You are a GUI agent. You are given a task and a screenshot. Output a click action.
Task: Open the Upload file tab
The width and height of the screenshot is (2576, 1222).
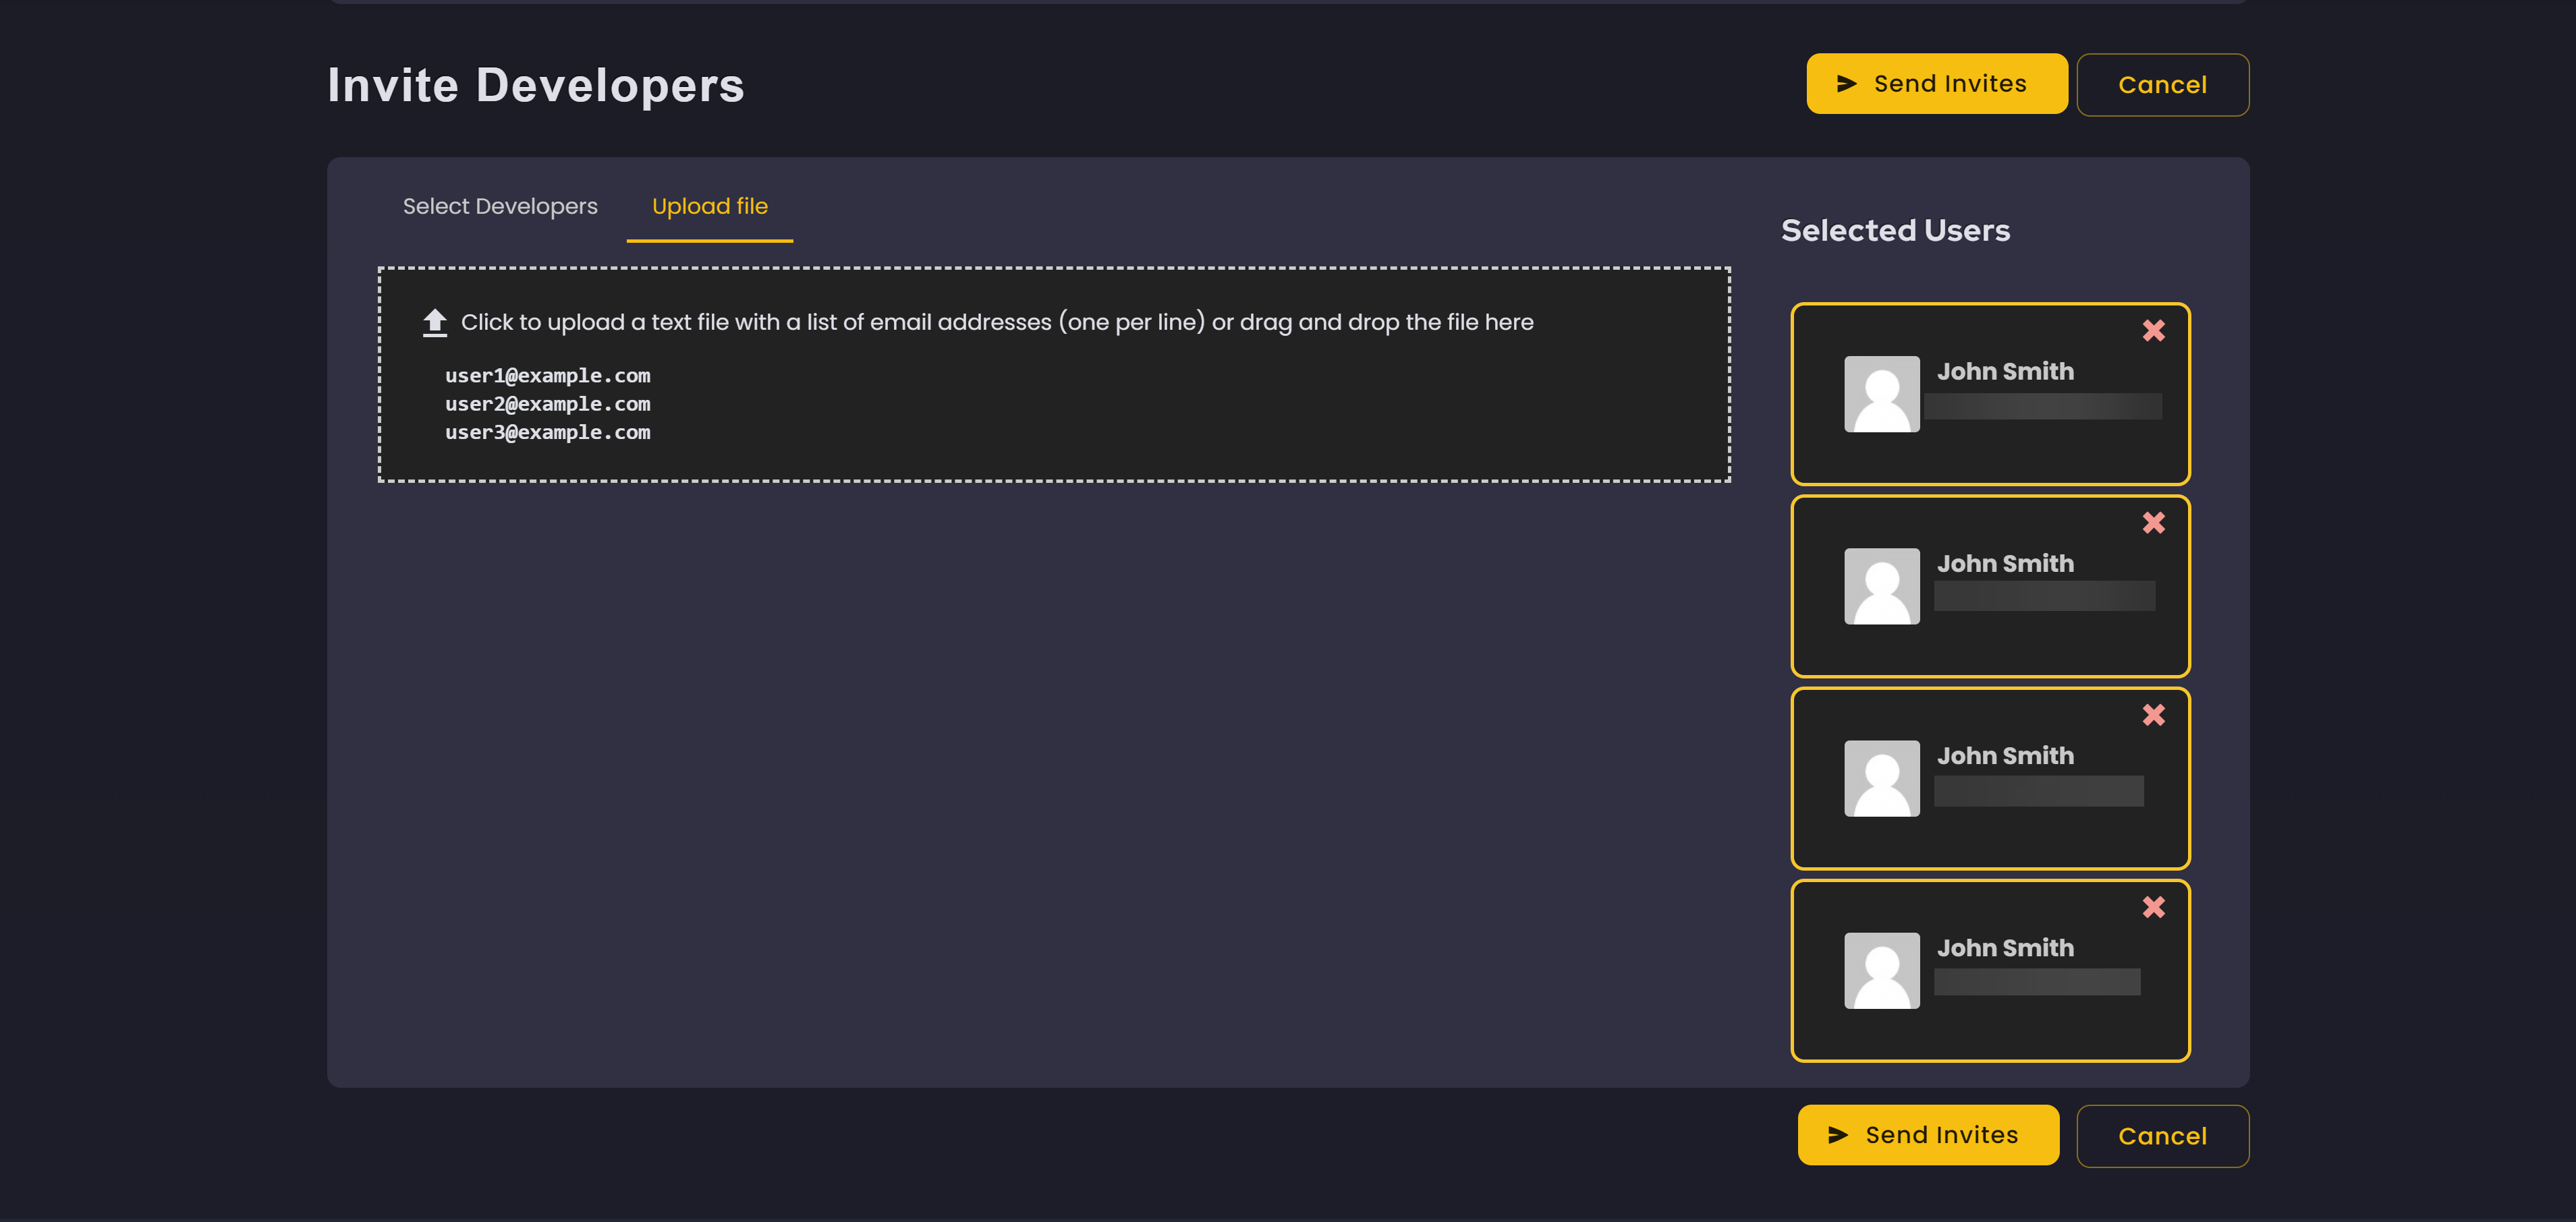point(710,206)
